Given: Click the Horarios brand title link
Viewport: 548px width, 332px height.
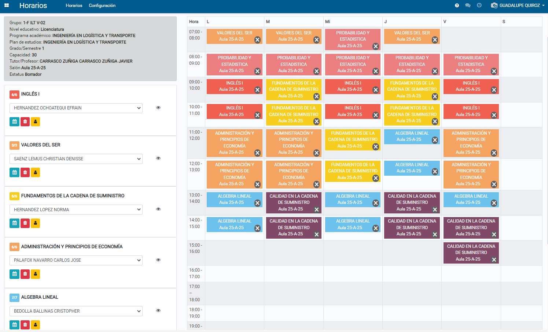Looking at the screenshot, I should tap(33, 5).
